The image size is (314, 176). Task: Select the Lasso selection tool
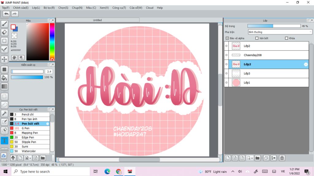[4, 105]
